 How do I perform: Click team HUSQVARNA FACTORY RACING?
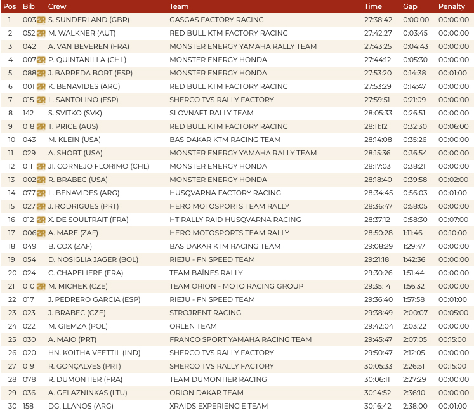click(225, 193)
